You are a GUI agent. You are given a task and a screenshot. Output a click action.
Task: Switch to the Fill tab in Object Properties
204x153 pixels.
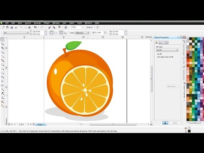156,42
